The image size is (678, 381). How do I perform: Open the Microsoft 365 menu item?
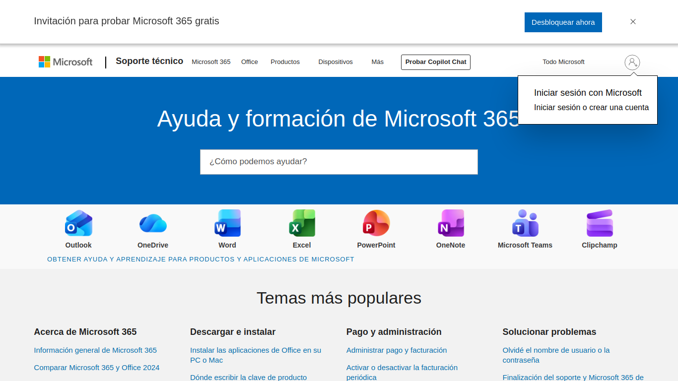pyautogui.click(x=211, y=62)
